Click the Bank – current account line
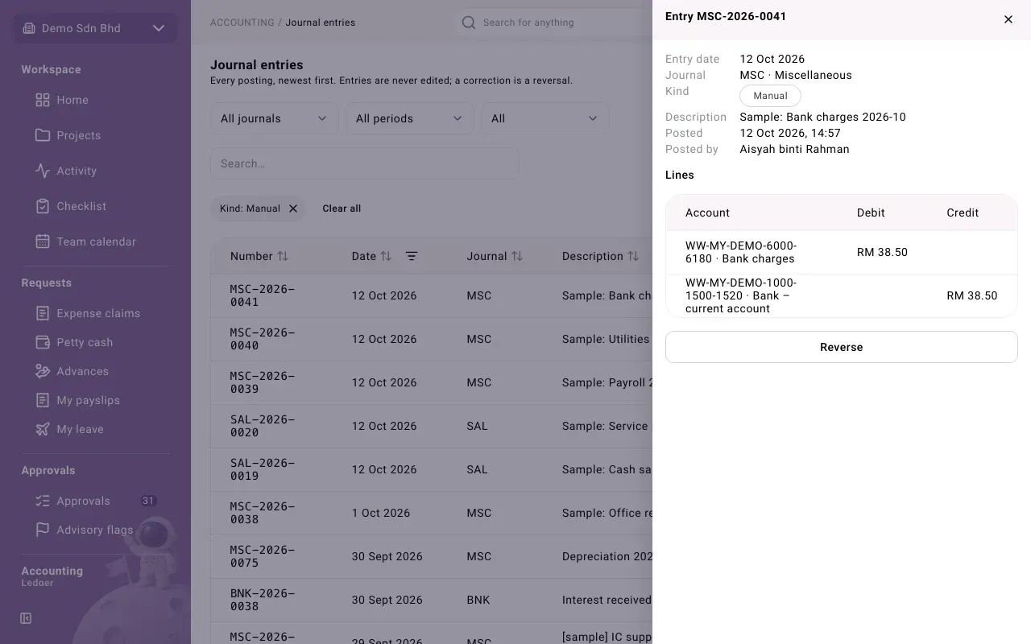Viewport: 1031px width, 644px height. click(842, 295)
